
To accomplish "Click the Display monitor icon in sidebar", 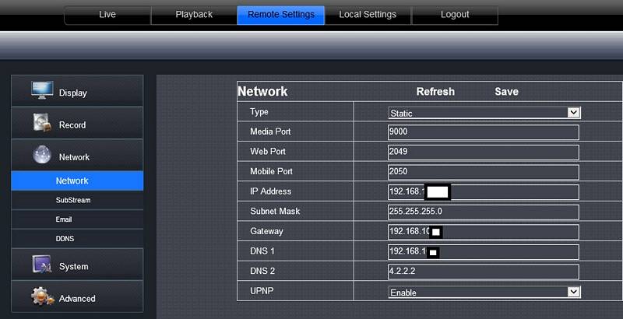I will tap(42, 91).
